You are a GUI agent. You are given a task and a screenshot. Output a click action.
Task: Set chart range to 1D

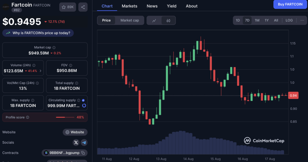238,20
